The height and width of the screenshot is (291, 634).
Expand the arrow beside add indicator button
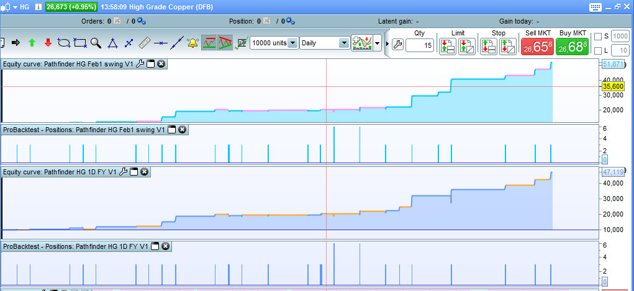pyautogui.click(x=378, y=43)
